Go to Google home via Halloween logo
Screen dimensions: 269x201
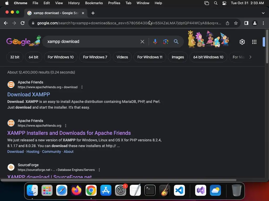(x=24, y=41)
